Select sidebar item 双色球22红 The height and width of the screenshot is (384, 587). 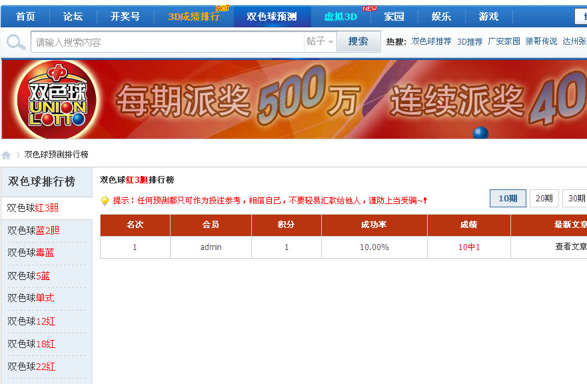point(31,367)
